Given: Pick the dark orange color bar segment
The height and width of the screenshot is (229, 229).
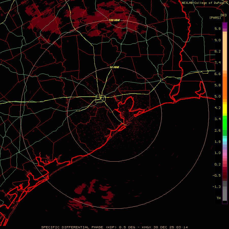Looking at the screenshot, I should click(x=225, y=88).
